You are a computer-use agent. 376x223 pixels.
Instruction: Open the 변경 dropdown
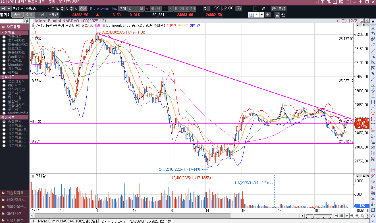pyautogui.click(x=22, y=9)
